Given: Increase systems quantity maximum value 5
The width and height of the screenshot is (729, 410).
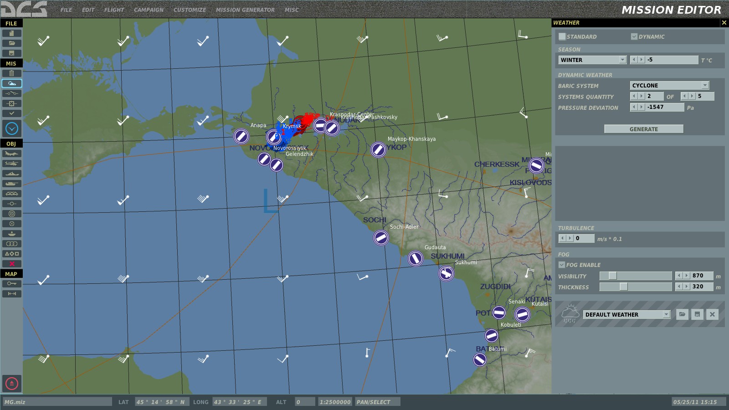Looking at the screenshot, I should tap(692, 96).
